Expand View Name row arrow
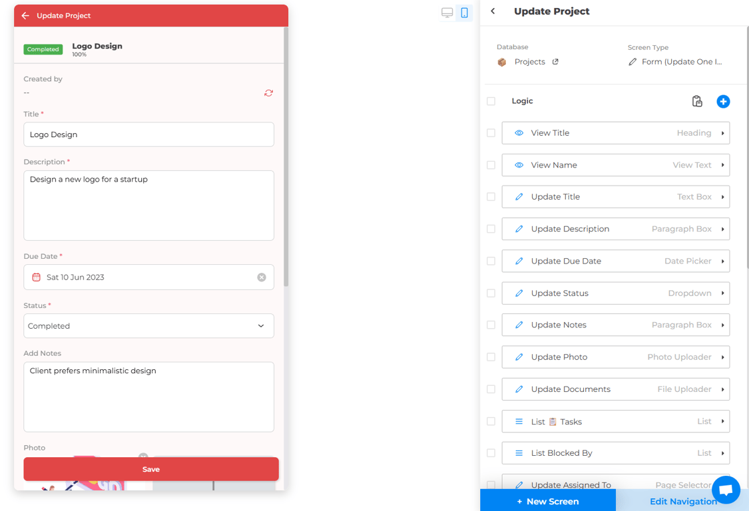749x511 pixels. (x=723, y=165)
